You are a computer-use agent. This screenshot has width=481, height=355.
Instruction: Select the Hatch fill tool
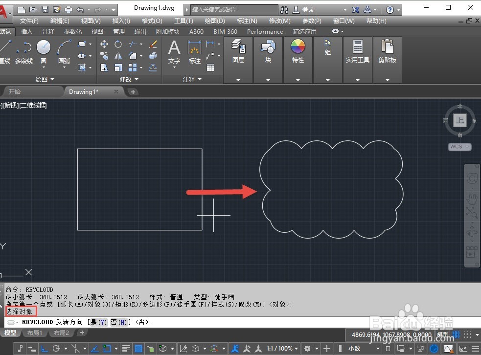click(82, 67)
